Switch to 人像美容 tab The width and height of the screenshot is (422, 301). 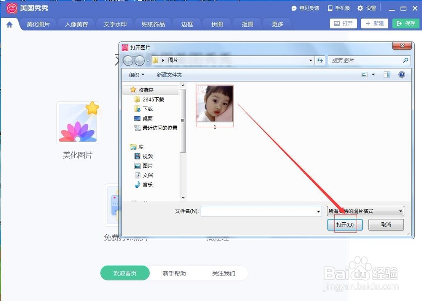pyautogui.click(x=76, y=25)
